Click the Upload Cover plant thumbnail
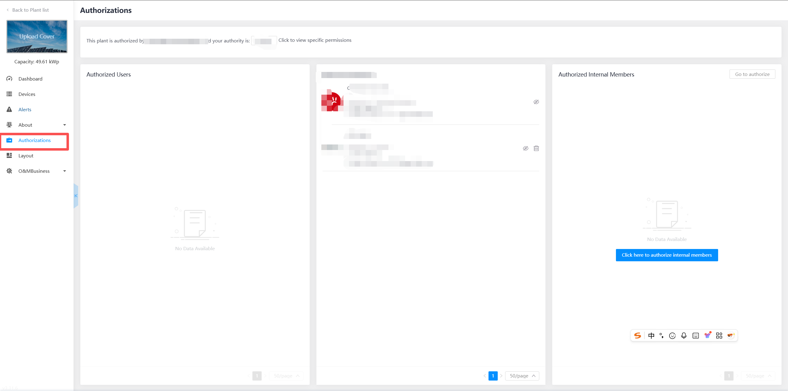The image size is (788, 391). (x=37, y=37)
